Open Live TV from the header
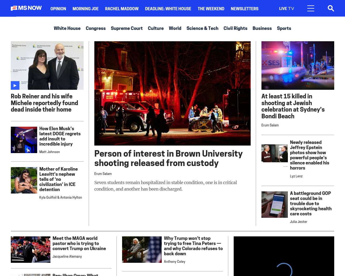 pos(287,9)
